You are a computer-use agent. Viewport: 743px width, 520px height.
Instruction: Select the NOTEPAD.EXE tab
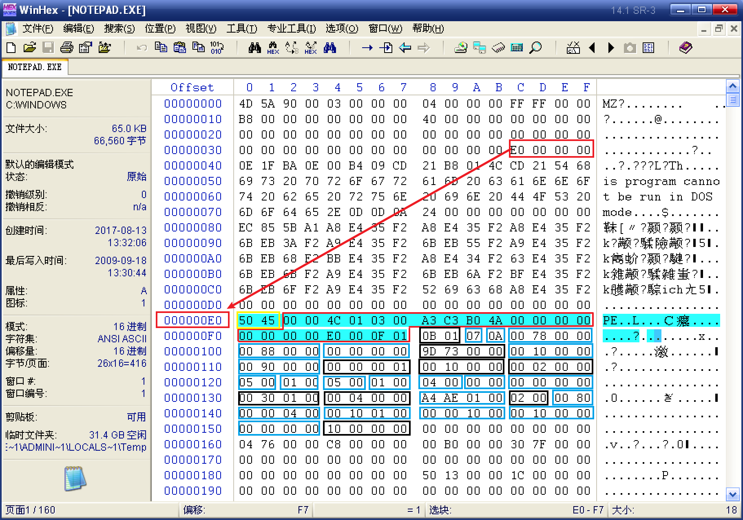(35, 67)
